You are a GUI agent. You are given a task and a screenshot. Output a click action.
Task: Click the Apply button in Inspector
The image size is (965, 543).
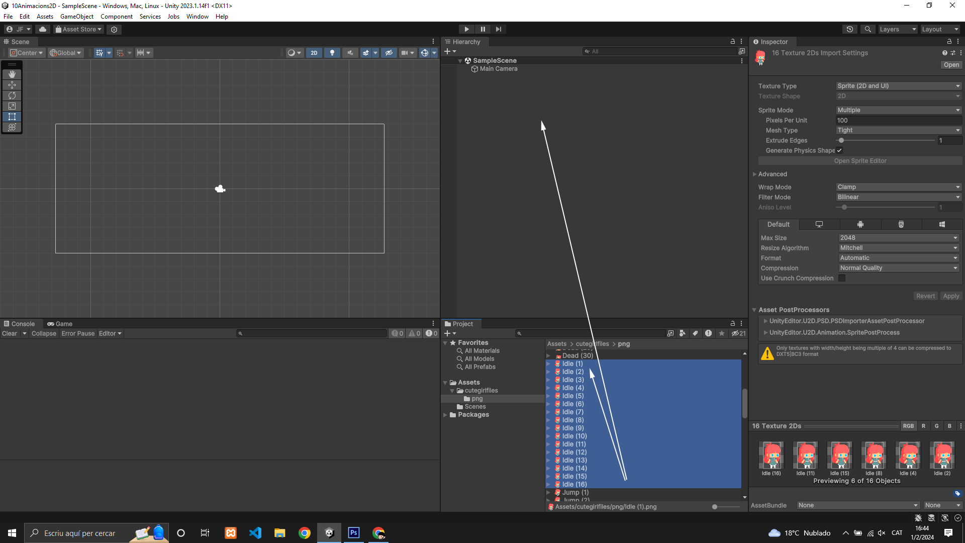click(x=950, y=296)
